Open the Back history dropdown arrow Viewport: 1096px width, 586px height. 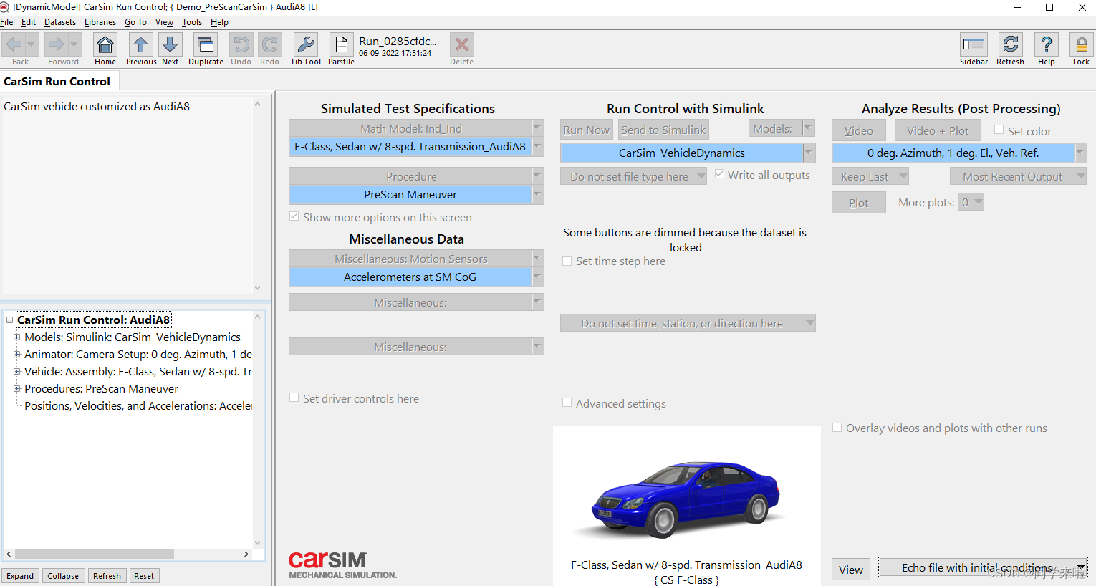pos(31,44)
